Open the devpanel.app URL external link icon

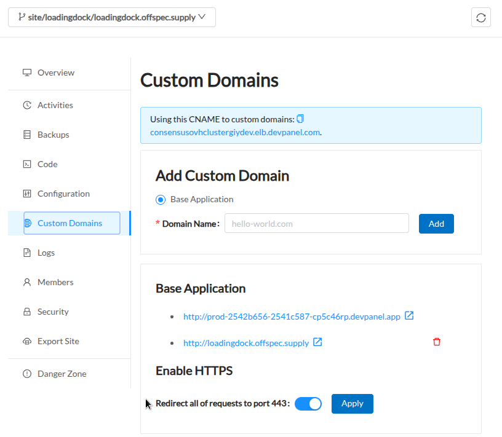pyautogui.click(x=409, y=316)
